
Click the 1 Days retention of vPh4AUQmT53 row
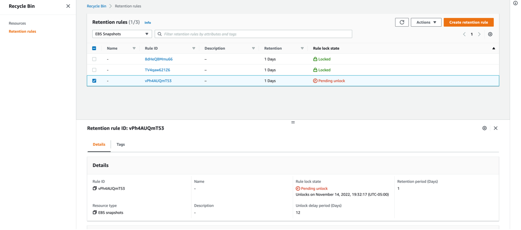coord(270,81)
